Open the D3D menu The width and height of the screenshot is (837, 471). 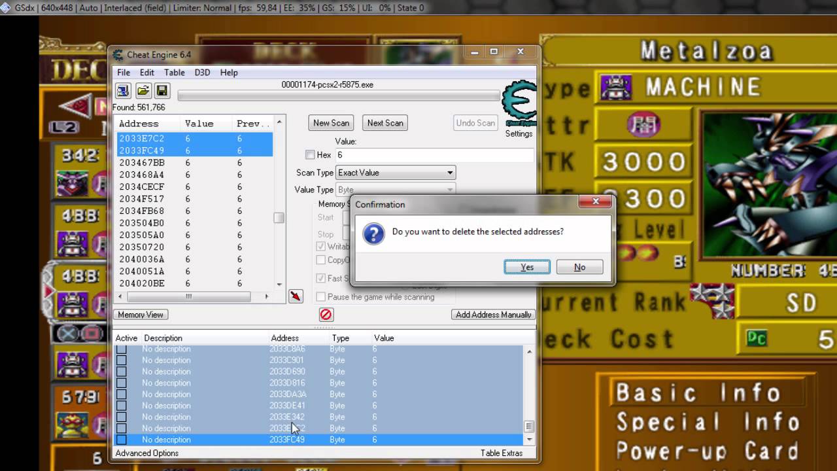pyautogui.click(x=202, y=73)
